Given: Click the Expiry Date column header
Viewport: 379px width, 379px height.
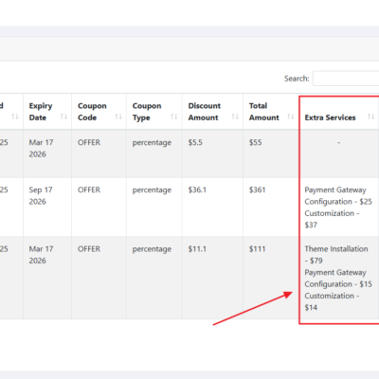Looking at the screenshot, I should [47, 112].
